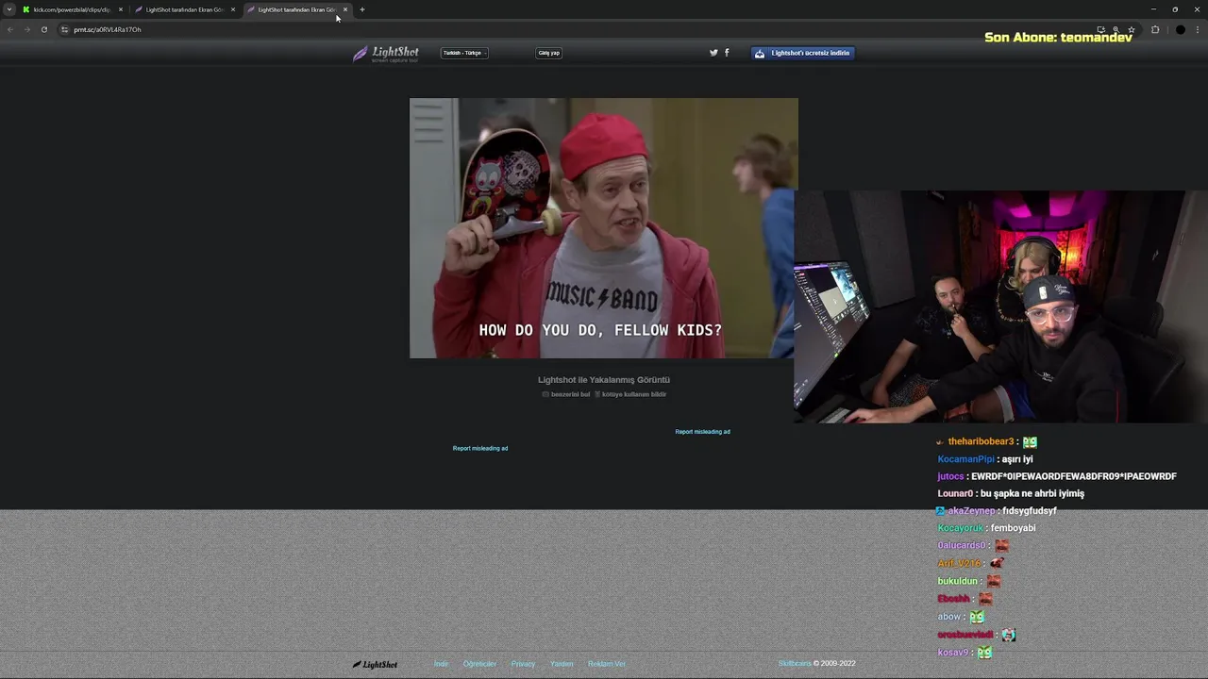Open LightShot's Facebook icon
Image resolution: width=1208 pixels, height=679 pixels.
click(727, 53)
